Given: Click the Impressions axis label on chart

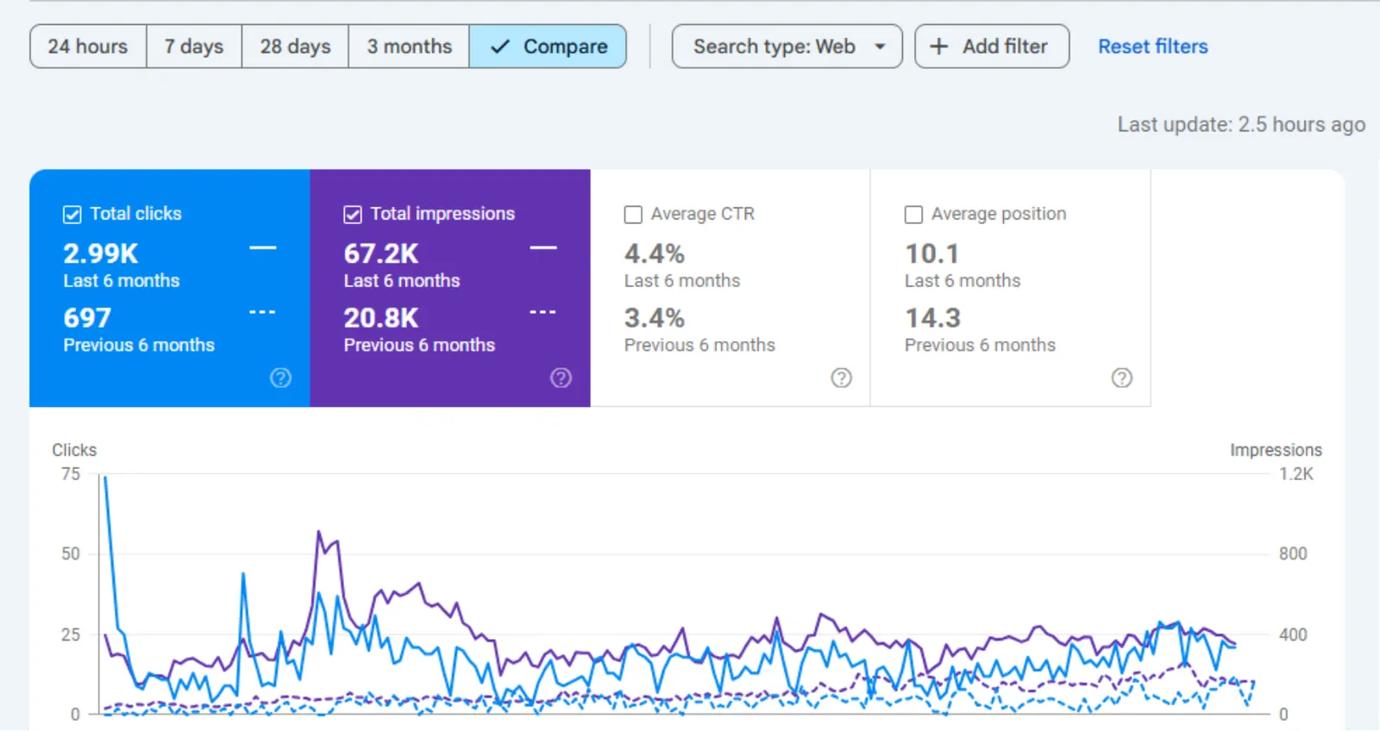Looking at the screenshot, I should [x=1276, y=450].
